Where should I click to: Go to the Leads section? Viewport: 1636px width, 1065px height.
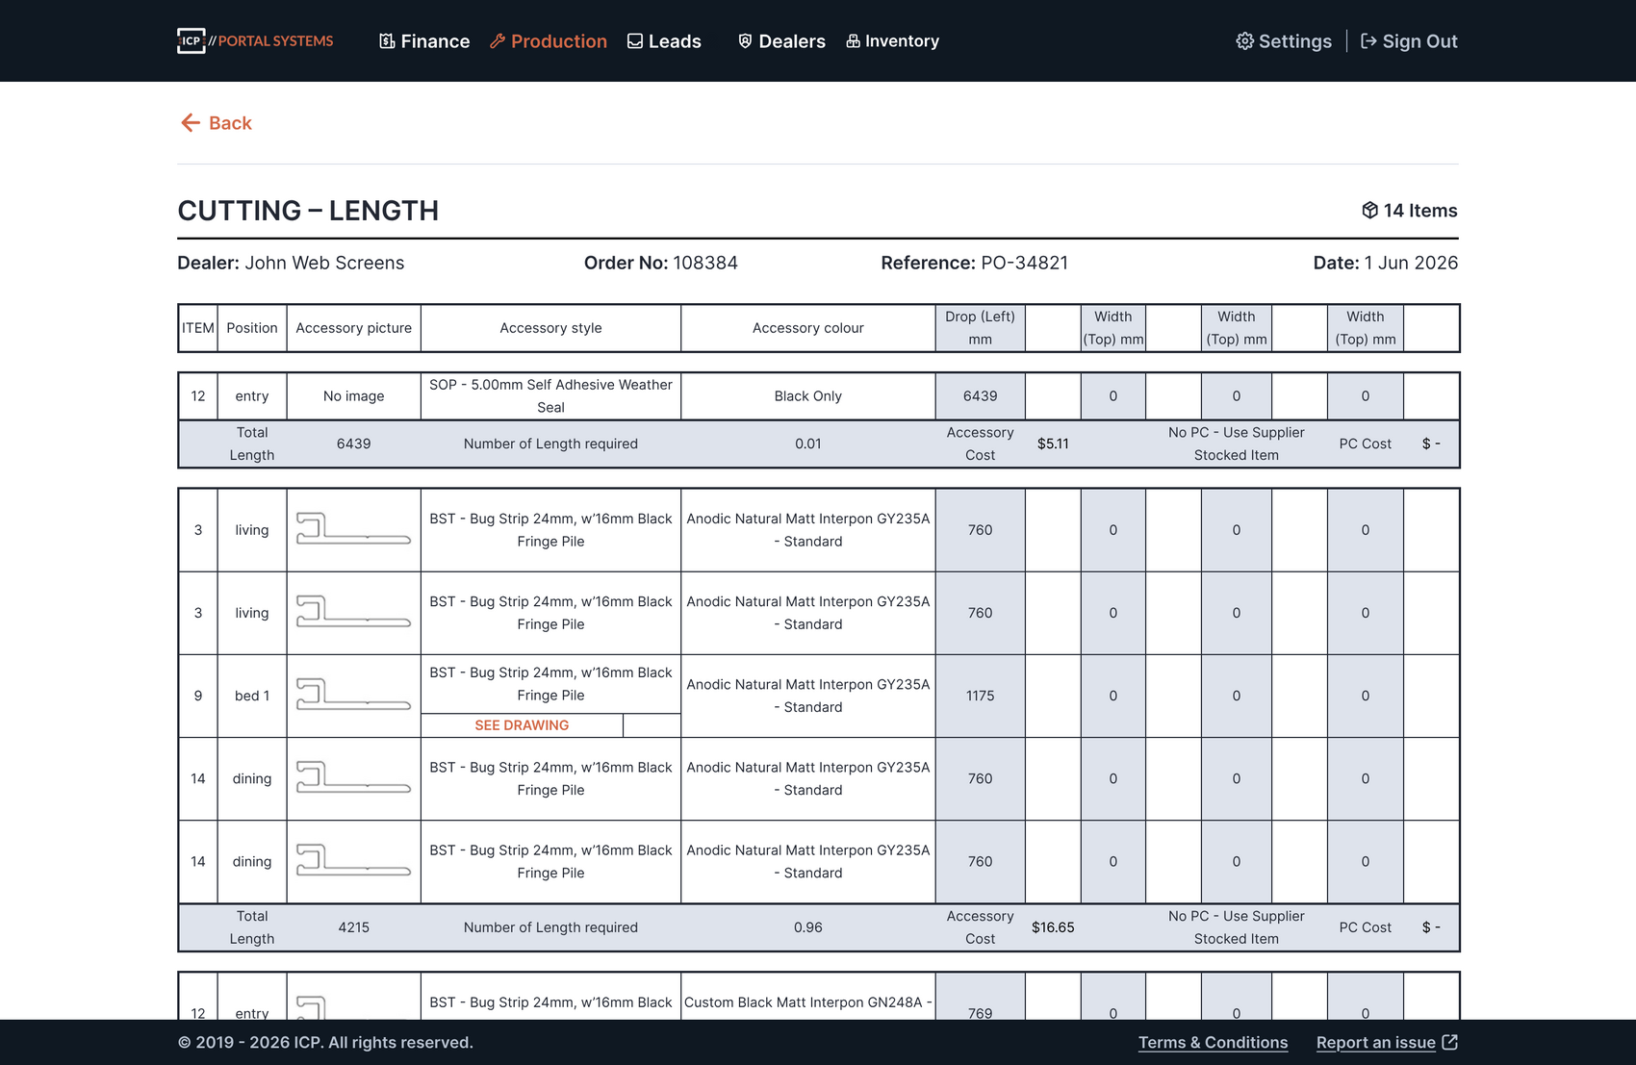664,41
